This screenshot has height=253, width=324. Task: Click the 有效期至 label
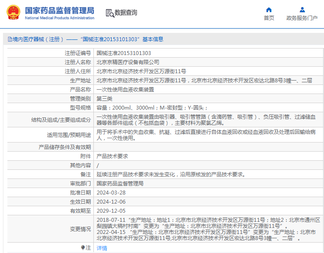click(x=80, y=211)
